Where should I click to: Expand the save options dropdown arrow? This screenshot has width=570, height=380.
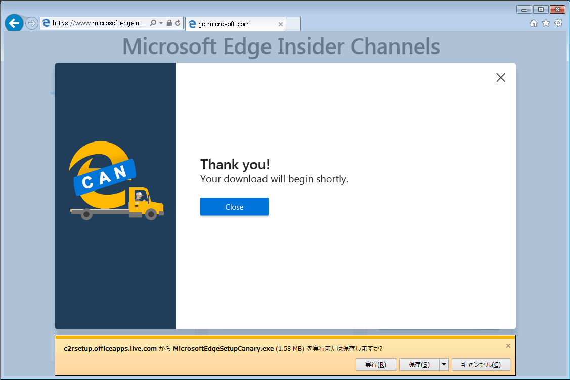444,364
